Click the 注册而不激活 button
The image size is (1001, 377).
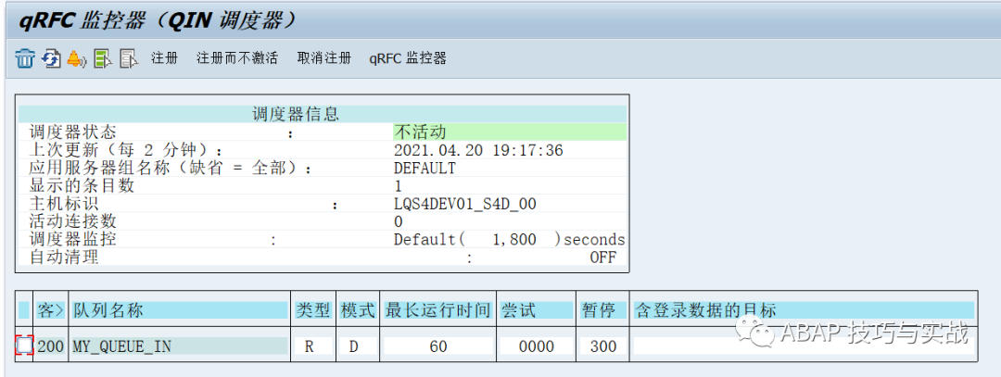coord(237,58)
